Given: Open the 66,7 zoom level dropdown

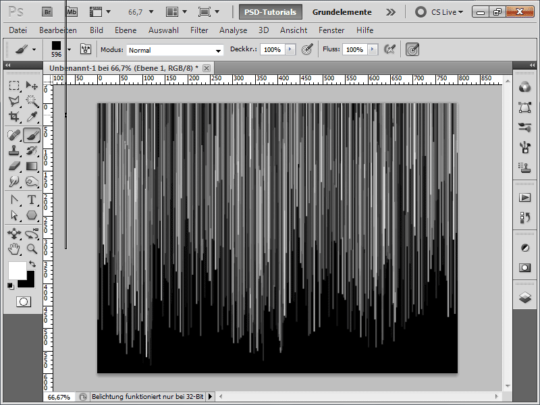Looking at the screenshot, I should (151, 12).
